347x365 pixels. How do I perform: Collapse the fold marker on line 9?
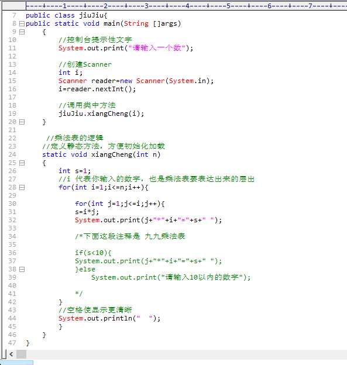pyautogui.click(x=22, y=32)
